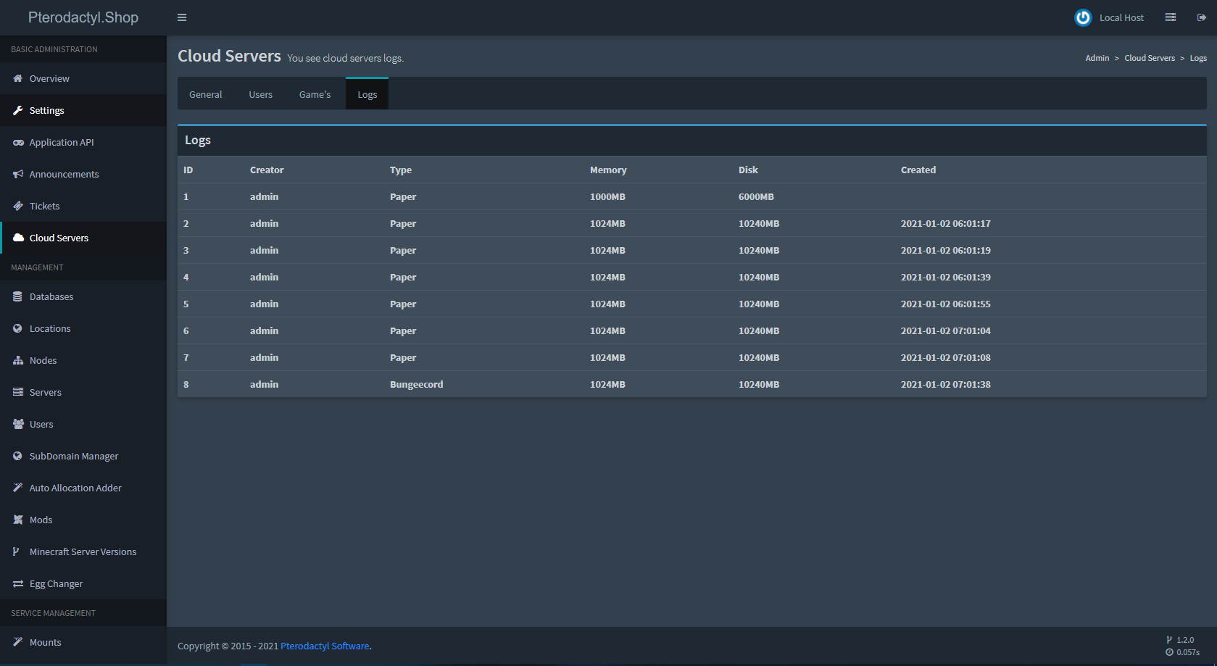Select the Logs tab
Viewport: 1217px width, 666px height.
coord(367,95)
